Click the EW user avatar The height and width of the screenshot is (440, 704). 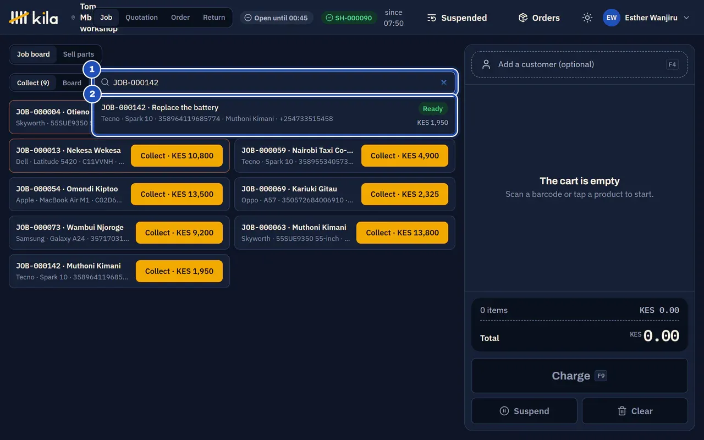click(x=612, y=18)
